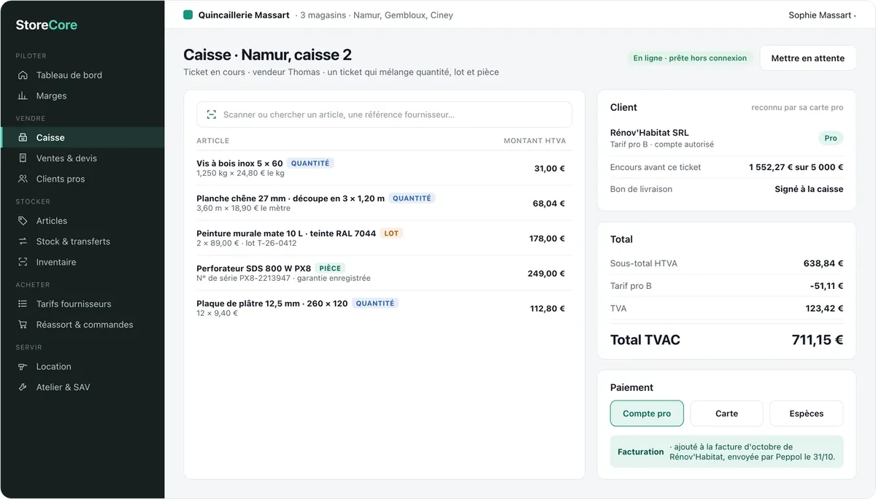Focus the article search field
The height and width of the screenshot is (499, 876).
(x=384, y=115)
